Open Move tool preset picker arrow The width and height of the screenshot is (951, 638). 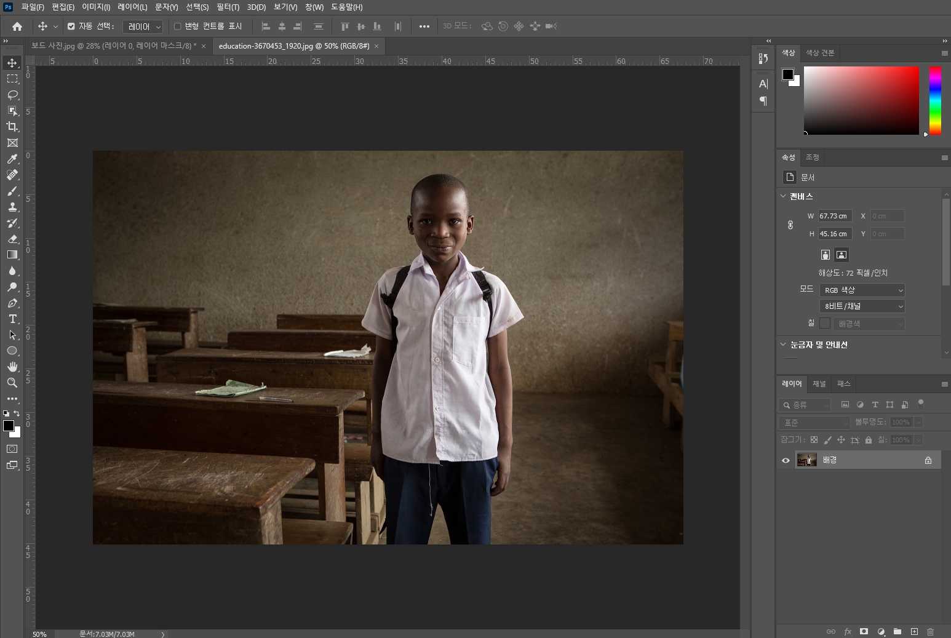click(55, 26)
